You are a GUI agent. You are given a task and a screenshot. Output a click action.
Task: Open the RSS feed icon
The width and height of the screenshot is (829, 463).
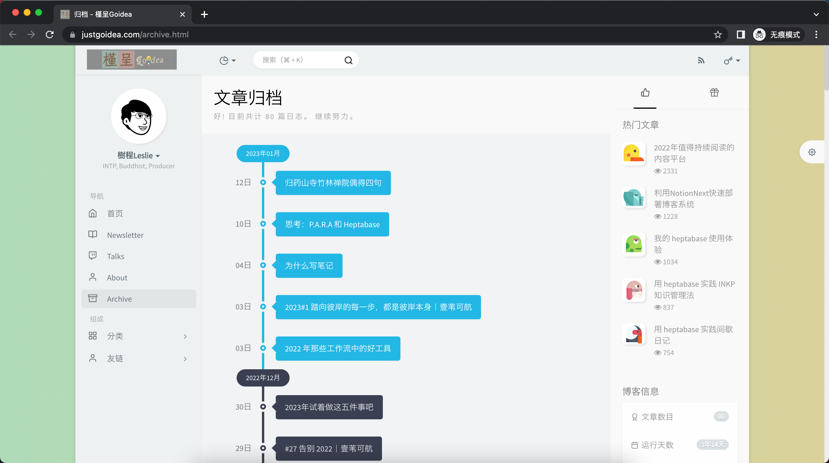click(x=701, y=60)
